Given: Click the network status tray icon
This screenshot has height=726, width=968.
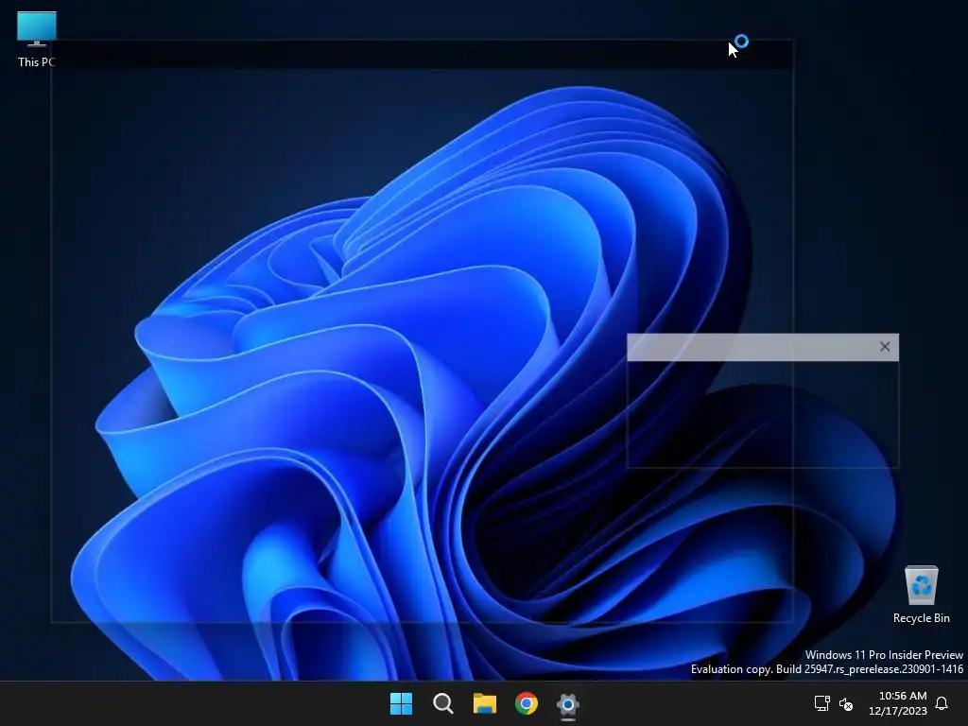Looking at the screenshot, I should coord(821,703).
